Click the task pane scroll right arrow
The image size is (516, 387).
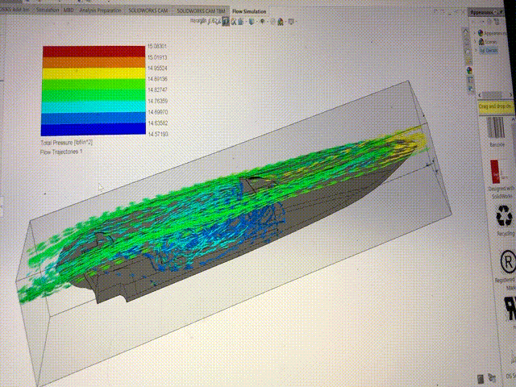pyautogui.click(x=510, y=95)
